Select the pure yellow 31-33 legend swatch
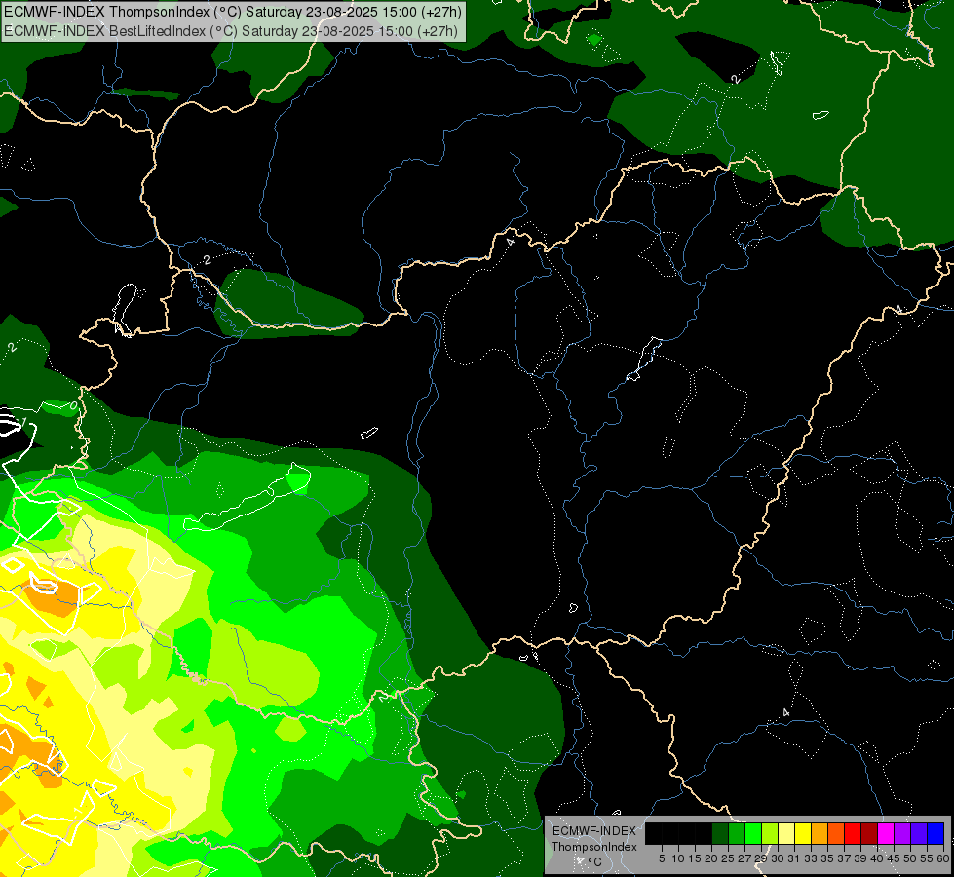Image resolution: width=954 pixels, height=877 pixels. pos(803,833)
